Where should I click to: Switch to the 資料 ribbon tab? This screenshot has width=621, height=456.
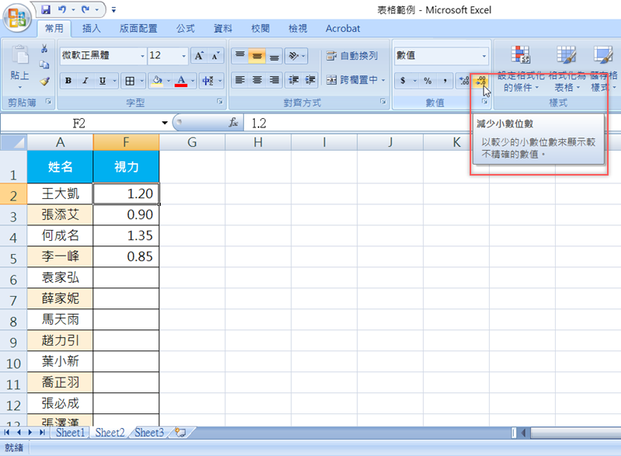pyautogui.click(x=223, y=29)
